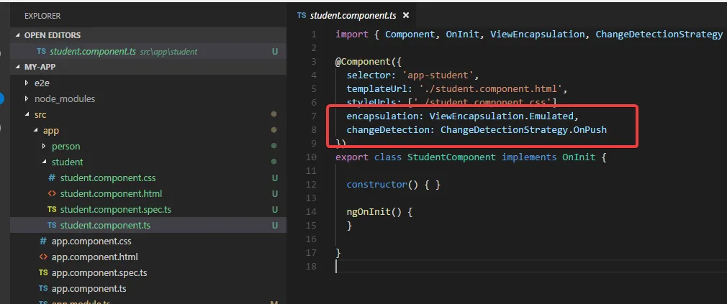Click the TS icon beside app.component.ts
The width and height of the screenshot is (727, 304).
(43, 288)
